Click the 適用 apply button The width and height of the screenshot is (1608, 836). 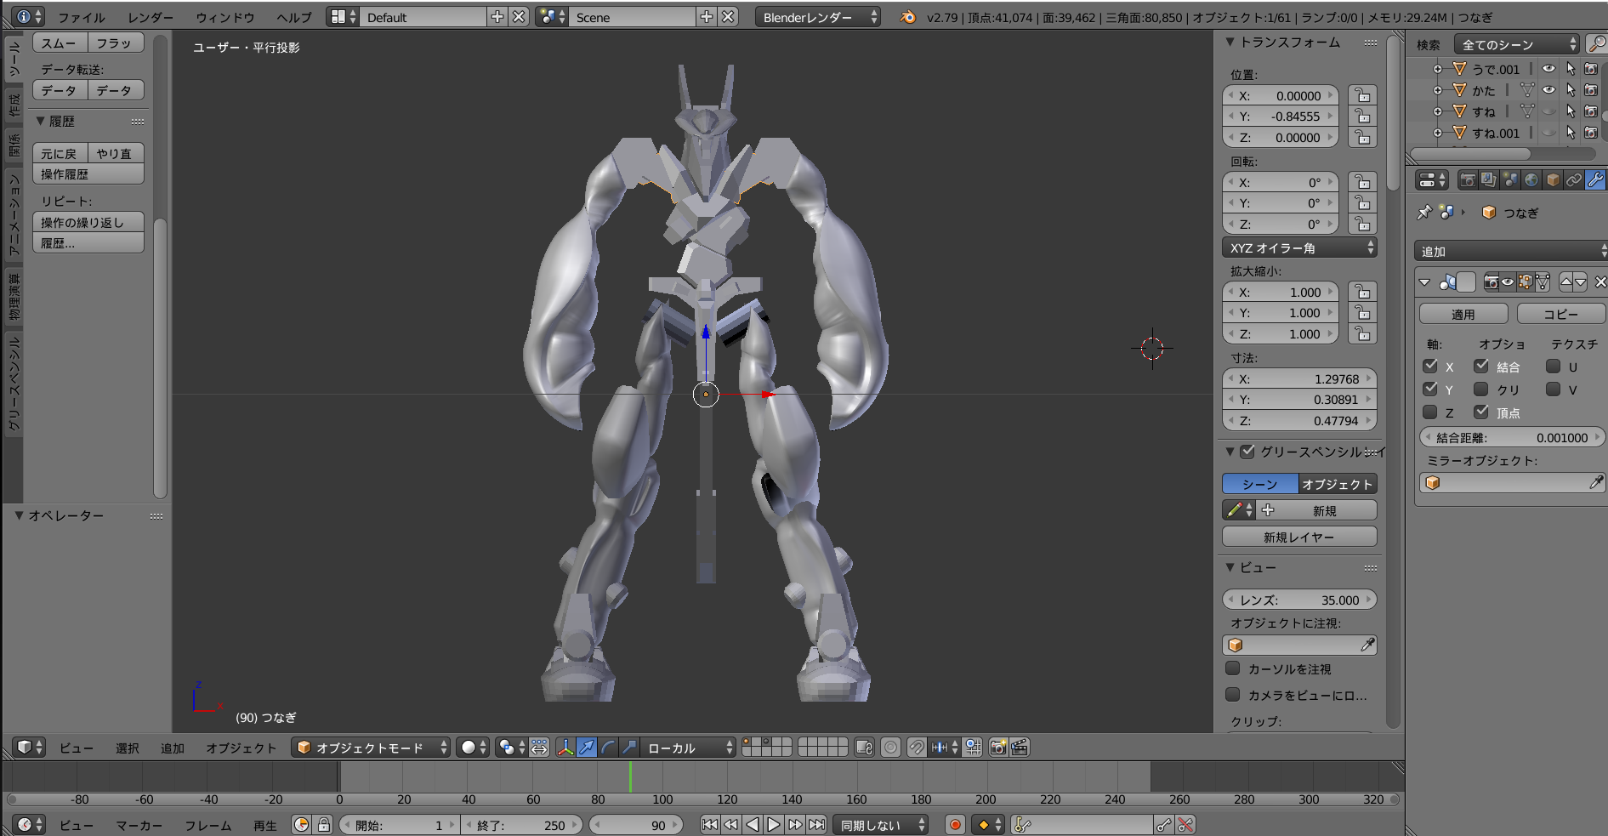[x=1463, y=314]
